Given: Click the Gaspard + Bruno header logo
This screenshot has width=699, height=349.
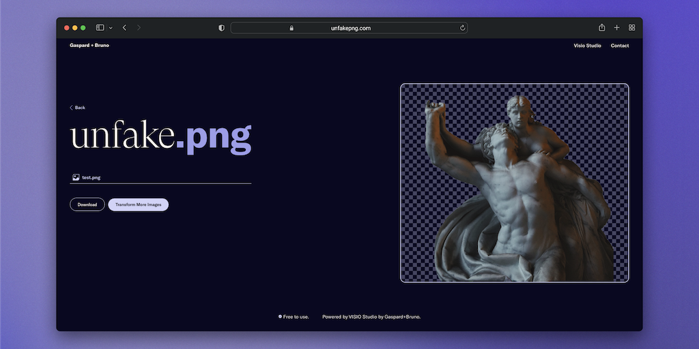Looking at the screenshot, I should (89, 46).
